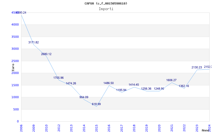This screenshot has height=133, width=212.
Task: Click the y-axis value 3000
Action: pos(15,49)
